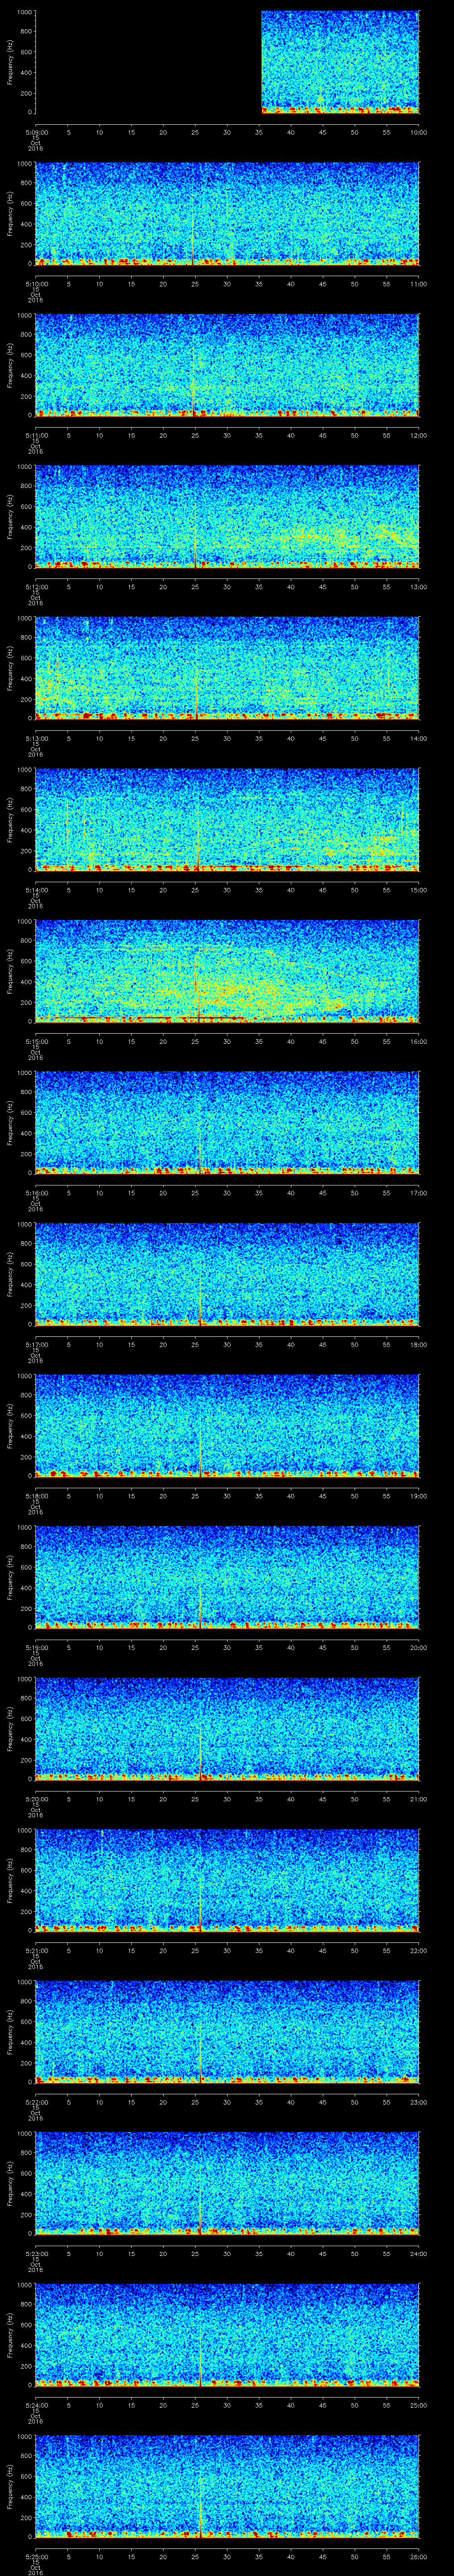Click the '5:09:00' start time label
Screen dimensions: 454x2576
pos(36,132)
